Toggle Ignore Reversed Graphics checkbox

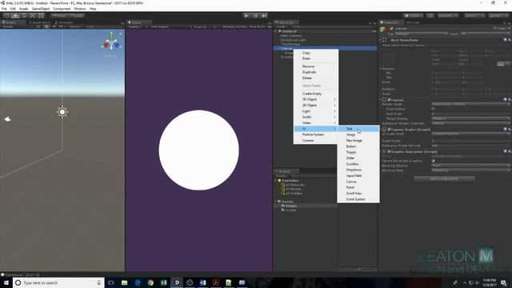click(434, 161)
